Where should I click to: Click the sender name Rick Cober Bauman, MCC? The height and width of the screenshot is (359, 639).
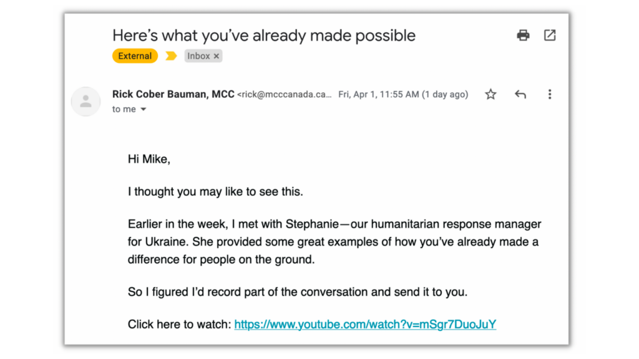pyautogui.click(x=173, y=95)
